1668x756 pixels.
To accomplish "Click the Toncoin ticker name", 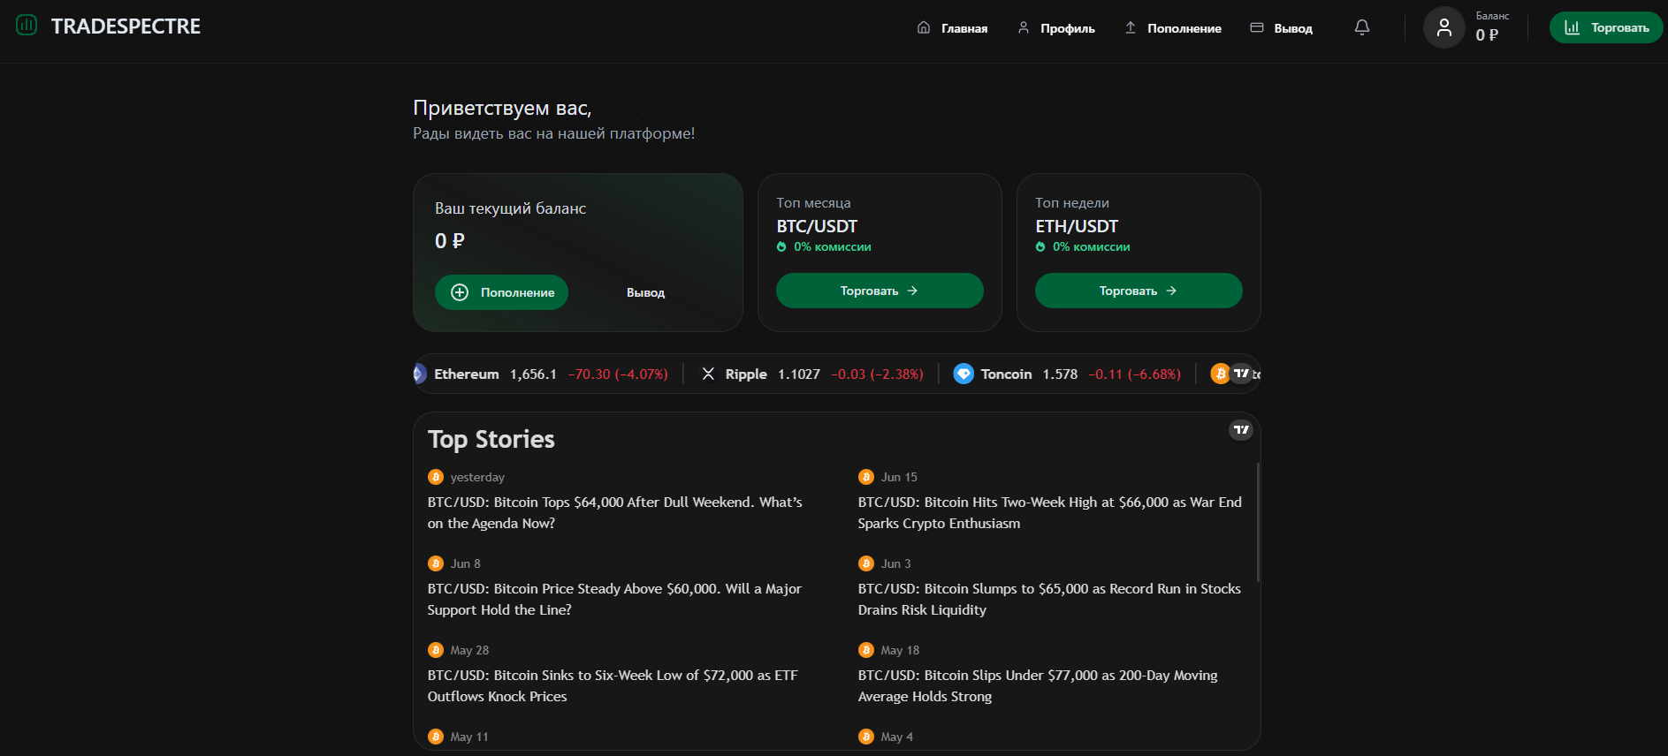I will (1006, 374).
